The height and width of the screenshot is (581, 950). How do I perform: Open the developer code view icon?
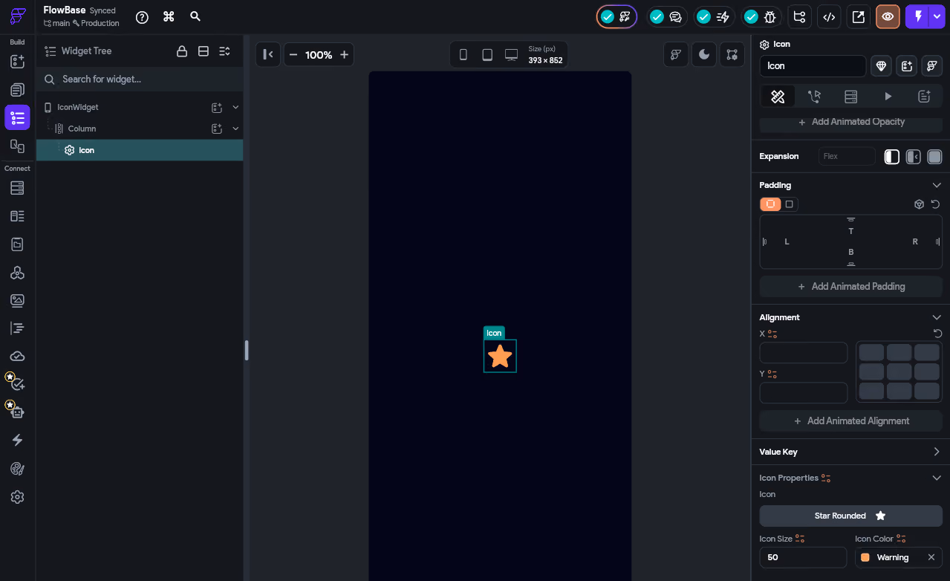829,16
